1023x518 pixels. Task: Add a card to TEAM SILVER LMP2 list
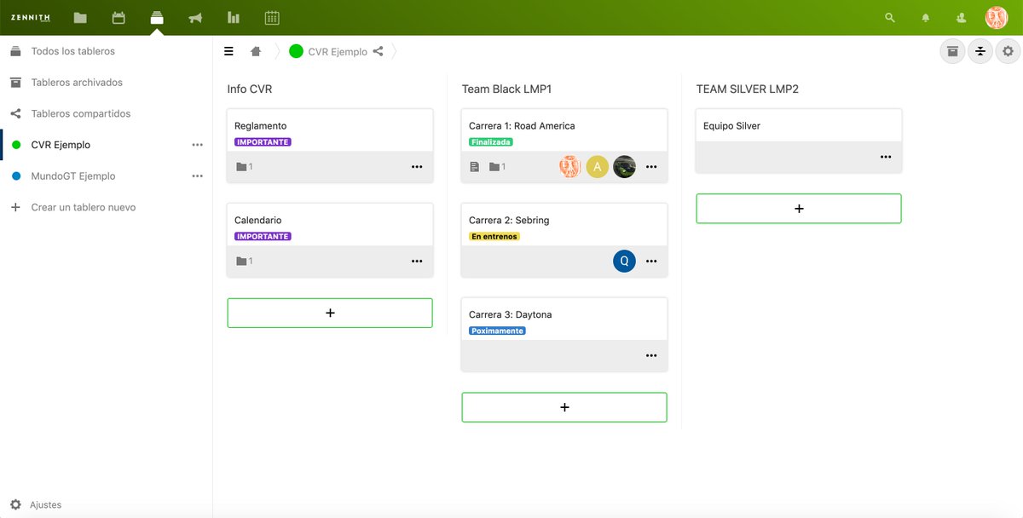[799, 209]
